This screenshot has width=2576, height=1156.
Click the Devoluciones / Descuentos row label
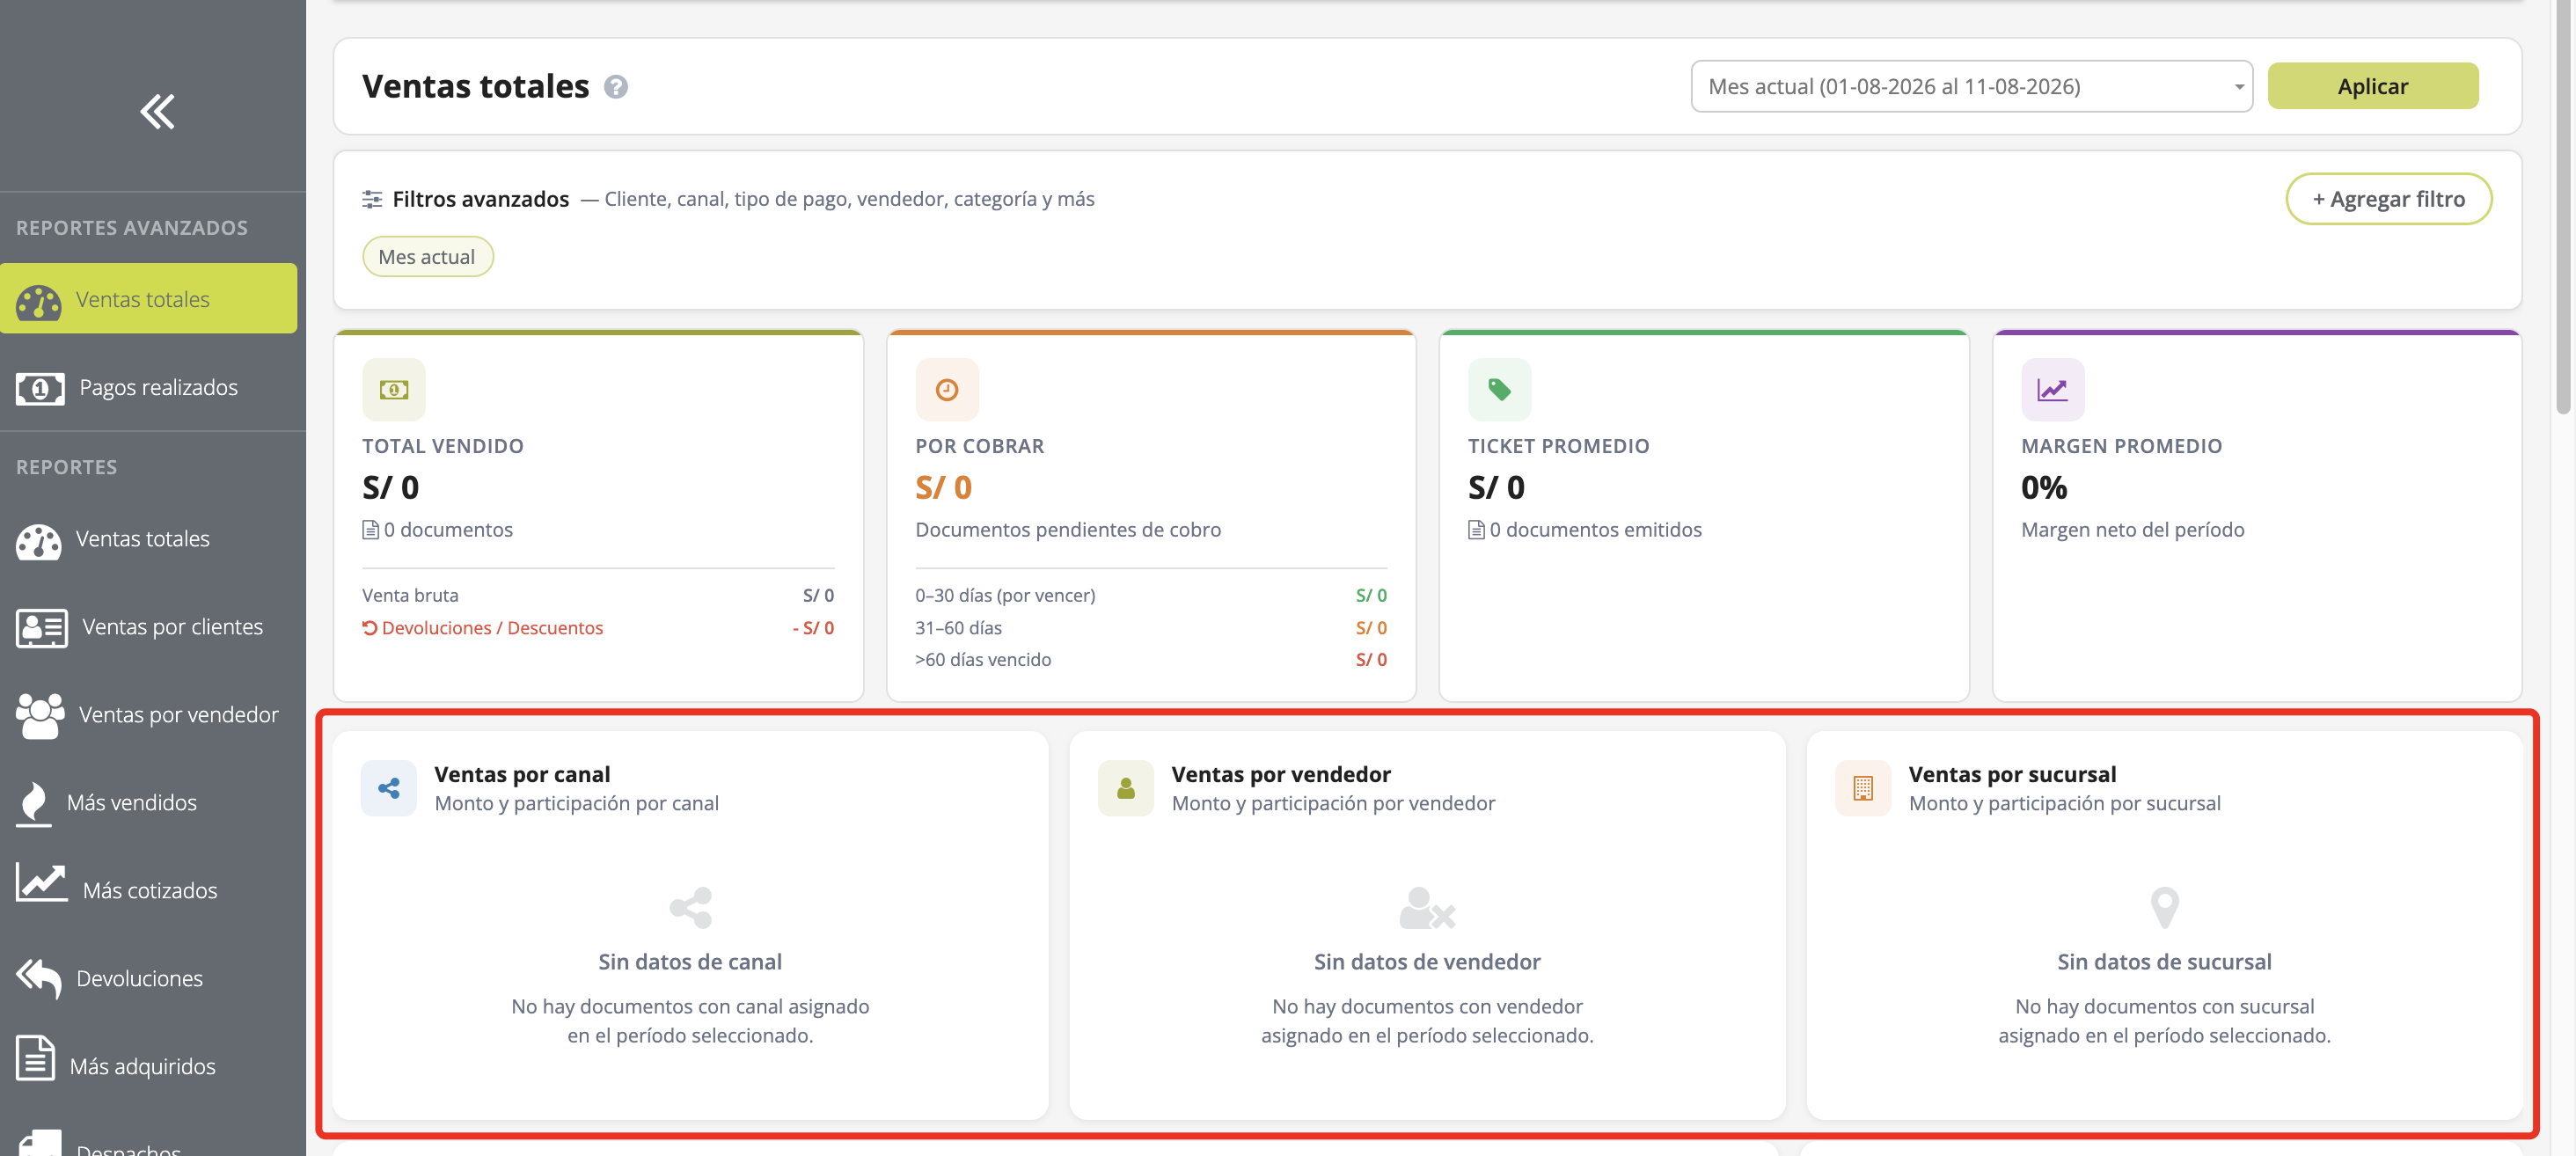pos(492,628)
